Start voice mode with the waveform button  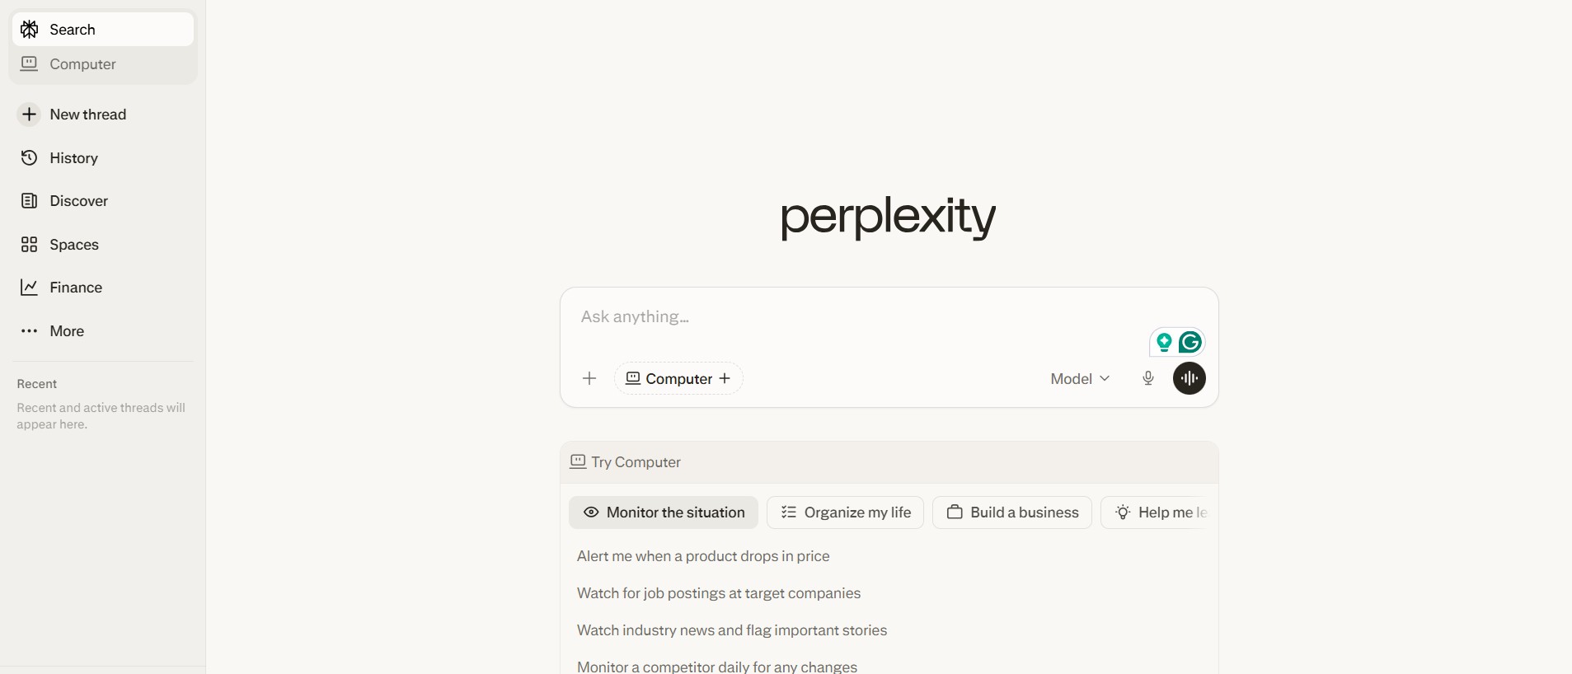click(1188, 379)
